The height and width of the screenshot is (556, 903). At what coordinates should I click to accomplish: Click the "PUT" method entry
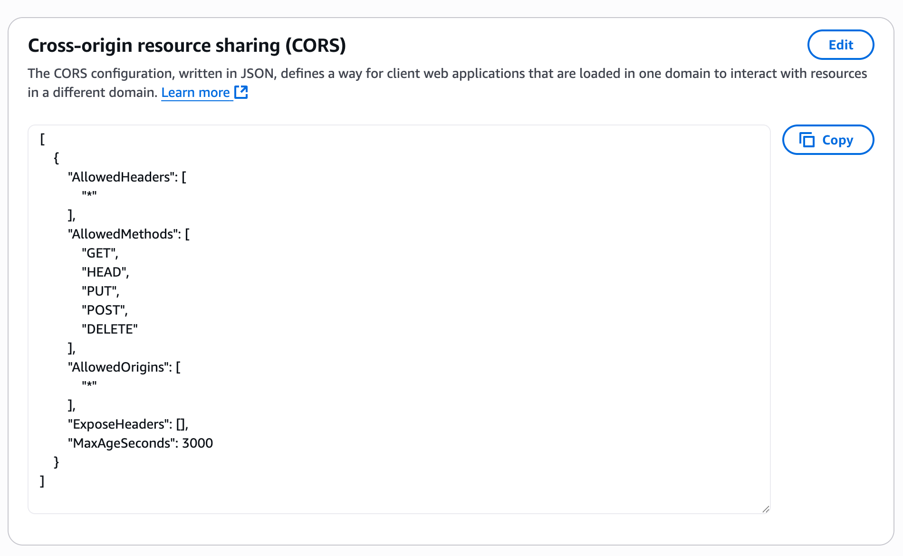point(100,291)
